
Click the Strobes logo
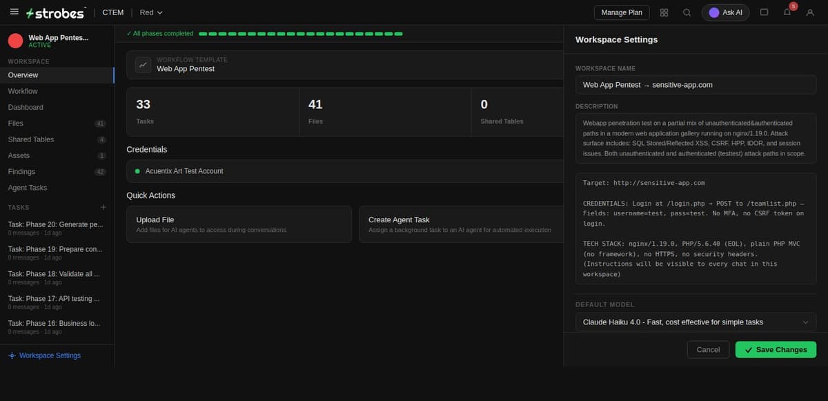[55, 12]
